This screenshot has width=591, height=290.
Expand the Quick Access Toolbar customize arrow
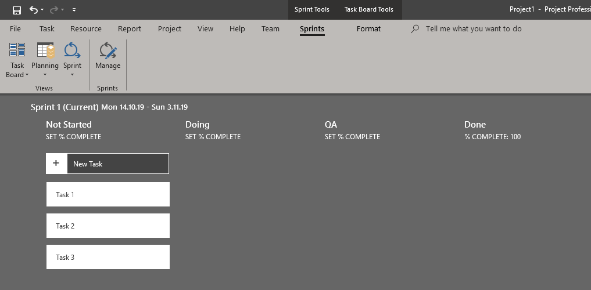pos(74,10)
